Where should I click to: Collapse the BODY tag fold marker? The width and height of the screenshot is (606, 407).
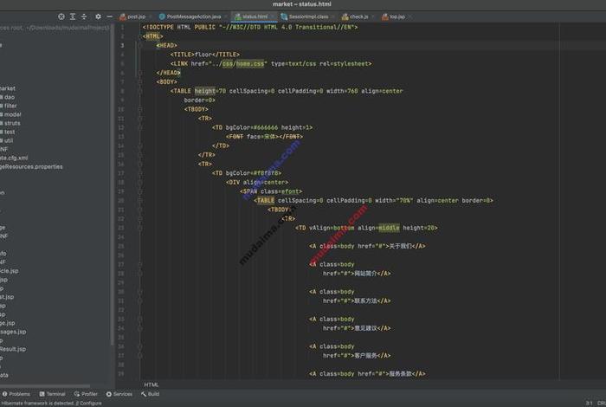[x=140, y=82]
